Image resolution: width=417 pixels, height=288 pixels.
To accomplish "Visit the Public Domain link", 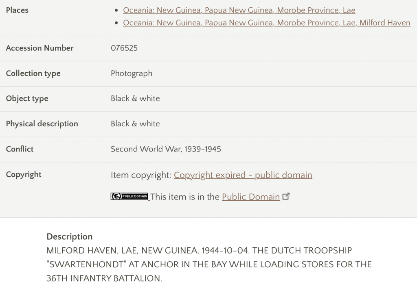I will (251, 197).
